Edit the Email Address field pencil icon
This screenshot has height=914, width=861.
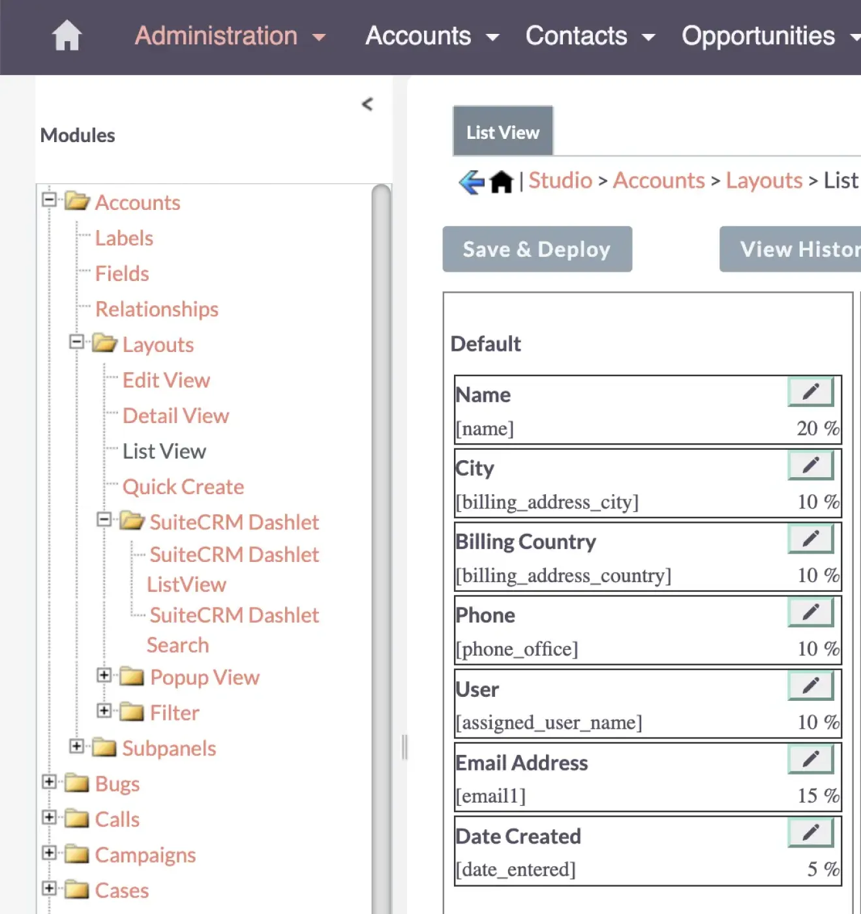[x=811, y=759]
